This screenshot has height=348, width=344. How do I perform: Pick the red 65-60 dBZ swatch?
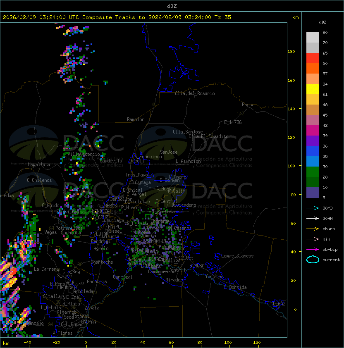click(x=313, y=58)
